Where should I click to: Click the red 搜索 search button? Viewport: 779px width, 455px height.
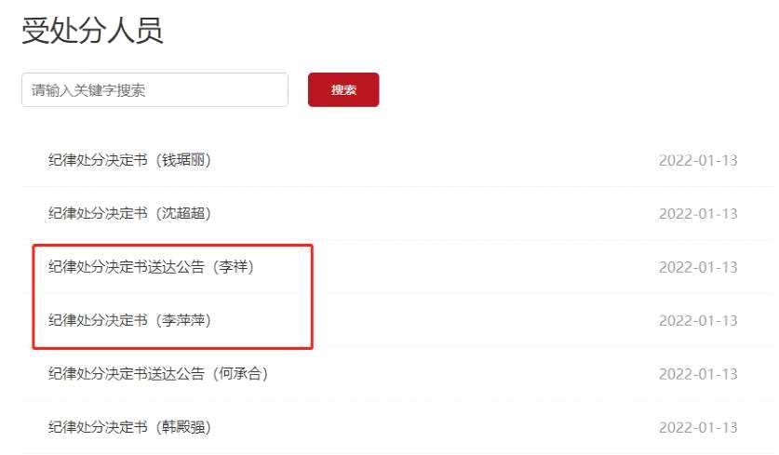(343, 89)
